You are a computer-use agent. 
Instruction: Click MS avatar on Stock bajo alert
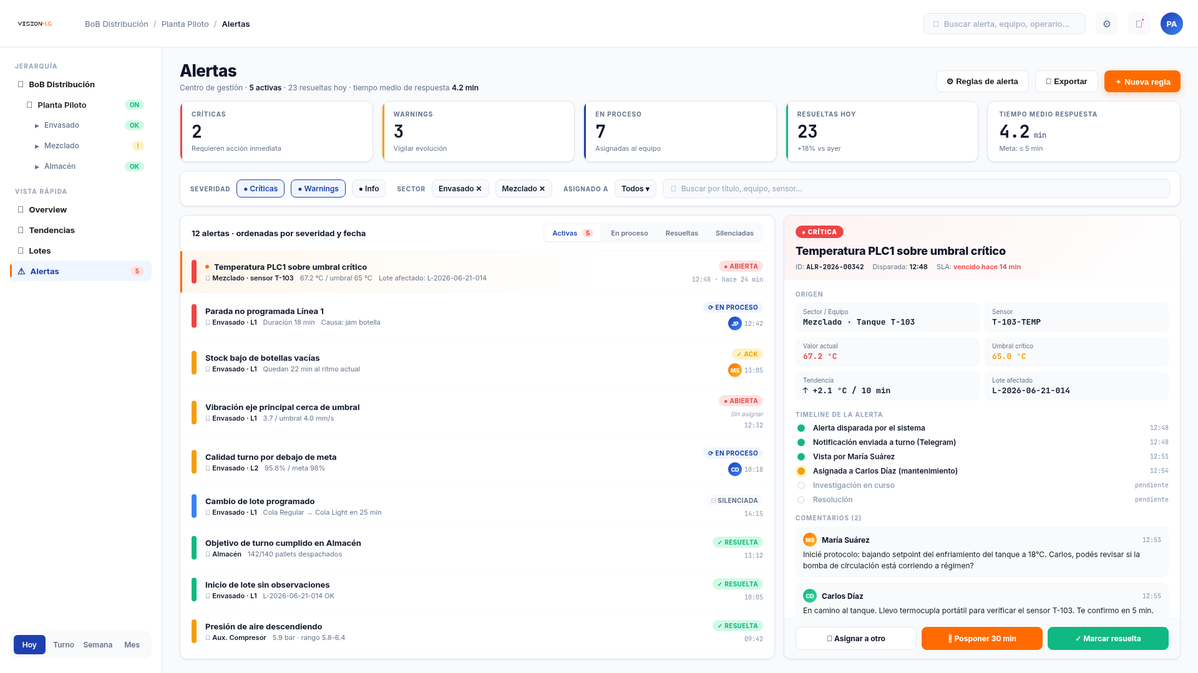click(x=735, y=370)
